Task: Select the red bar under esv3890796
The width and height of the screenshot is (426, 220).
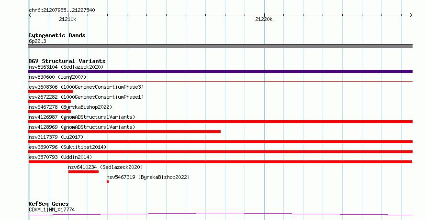Action: [220, 152]
